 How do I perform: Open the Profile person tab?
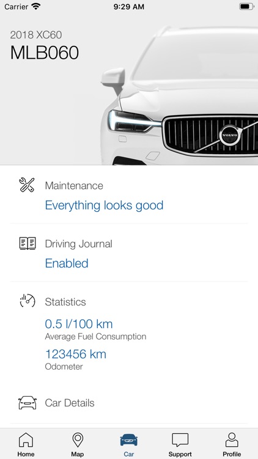pyautogui.click(x=232, y=444)
